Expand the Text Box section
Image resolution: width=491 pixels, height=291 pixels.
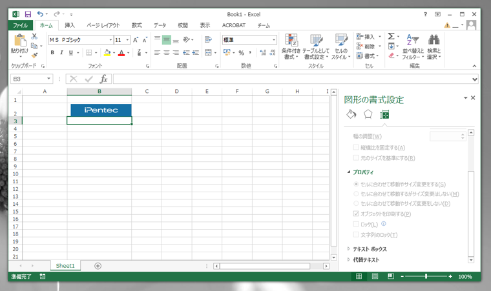tap(348, 249)
